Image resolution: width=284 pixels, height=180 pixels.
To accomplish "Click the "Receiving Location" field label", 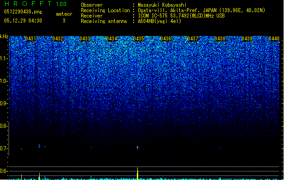I will coord(105,10).
